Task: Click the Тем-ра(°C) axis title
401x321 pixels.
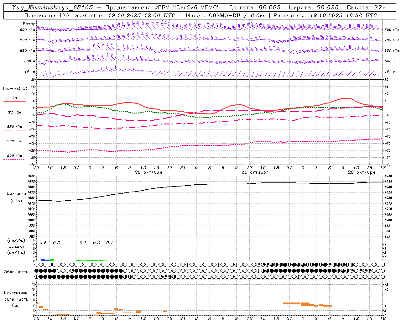Action: point(15,89)
